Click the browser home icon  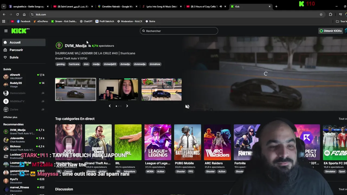coord(24,14)
